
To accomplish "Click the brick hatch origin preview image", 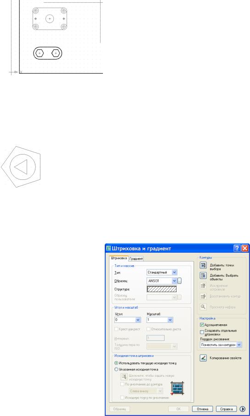I will coord(177,388).
